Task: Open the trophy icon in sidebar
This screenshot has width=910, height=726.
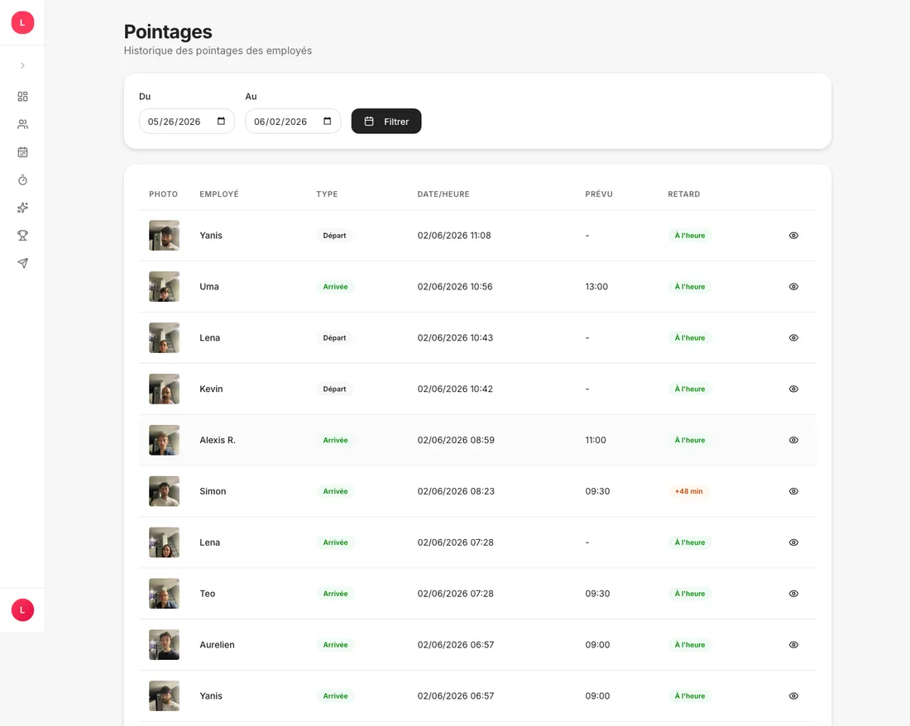Action: pyautogui.click(x=22, y=236)
